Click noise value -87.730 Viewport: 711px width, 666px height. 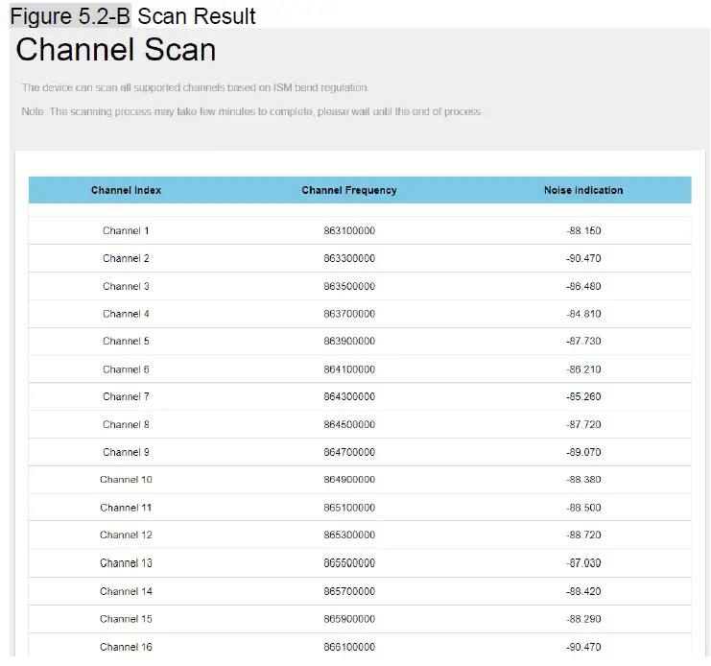tap(583, 341)
